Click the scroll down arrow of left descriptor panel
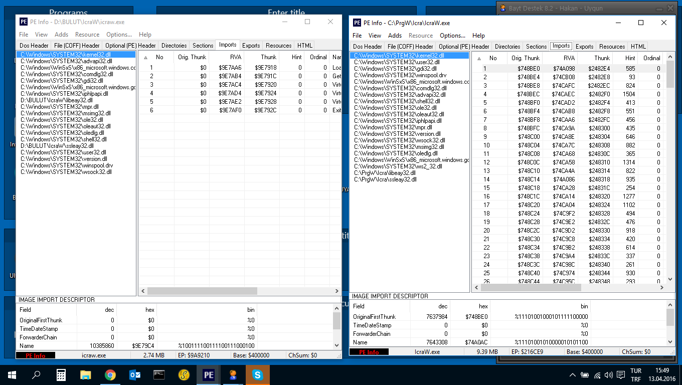Image resolution: width=682 pixels, height=385 pixels. pos(337,346)
